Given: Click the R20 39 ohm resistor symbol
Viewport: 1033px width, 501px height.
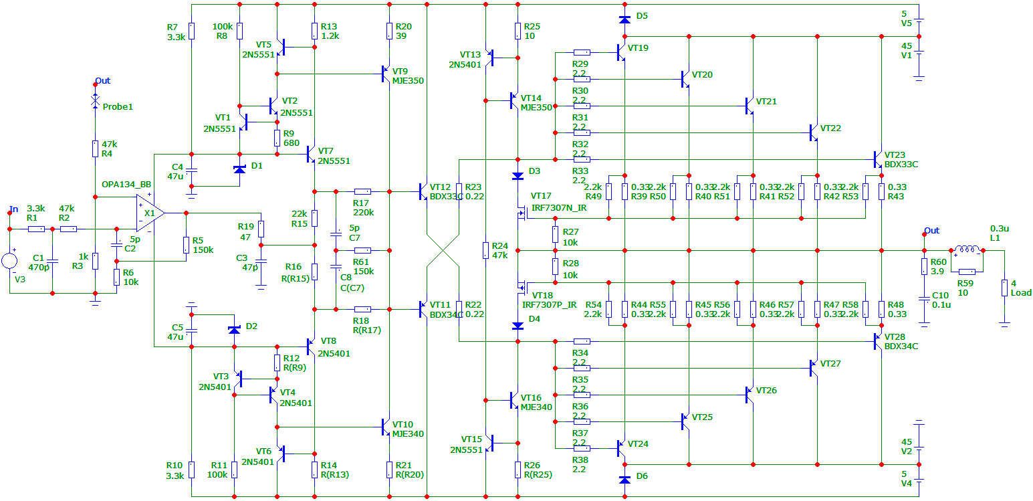Looking at the screenshot, I should pyautogui.click(x=389, y=31).
